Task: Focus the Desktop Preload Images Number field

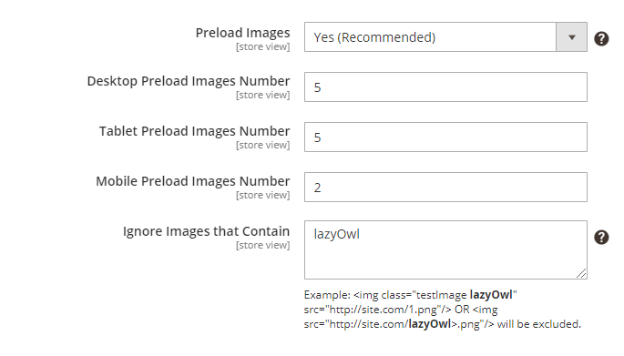Action: tap(445, 87)
